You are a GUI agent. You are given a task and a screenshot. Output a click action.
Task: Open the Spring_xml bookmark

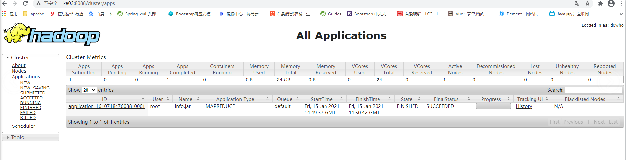click(x=138, y=14)
